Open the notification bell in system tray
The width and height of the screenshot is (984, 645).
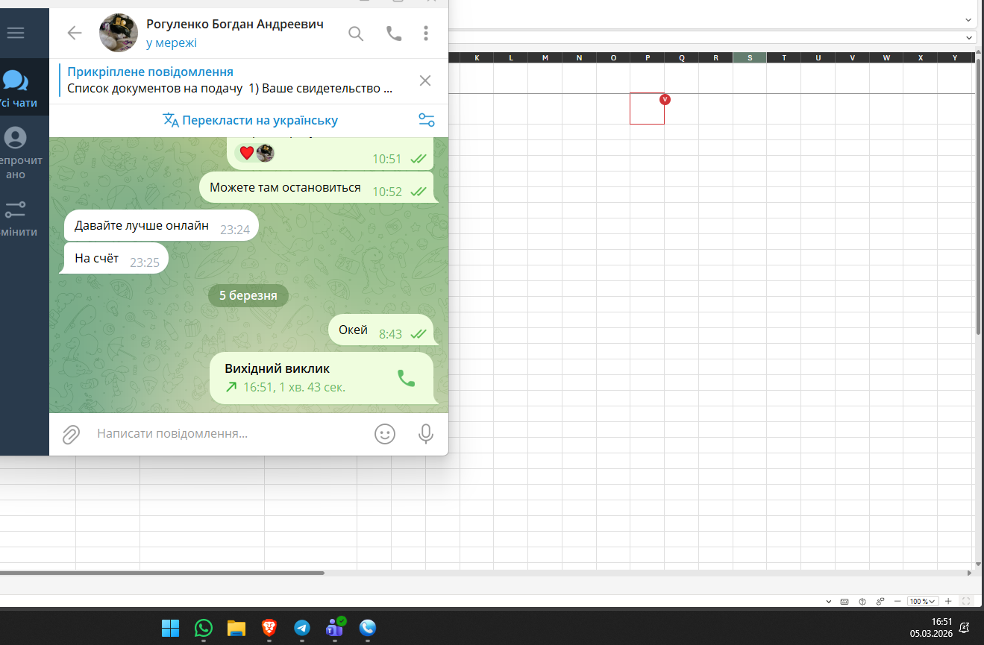(965, 627)
